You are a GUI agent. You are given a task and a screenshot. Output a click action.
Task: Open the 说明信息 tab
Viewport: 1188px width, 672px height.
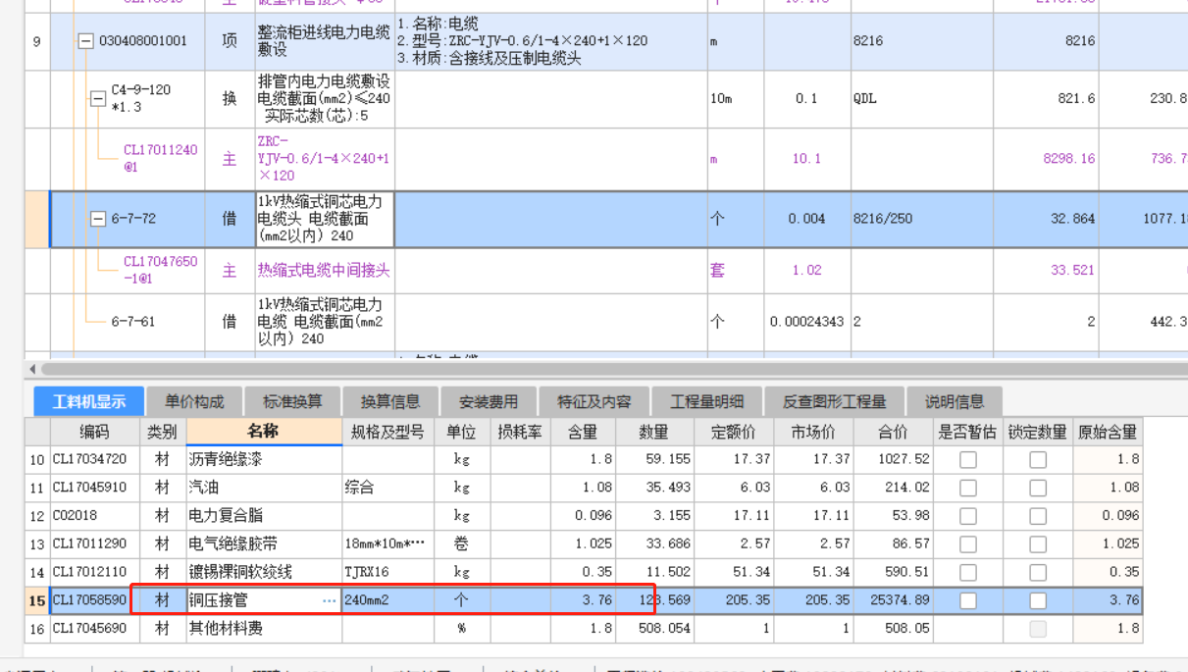coord(955,401)
